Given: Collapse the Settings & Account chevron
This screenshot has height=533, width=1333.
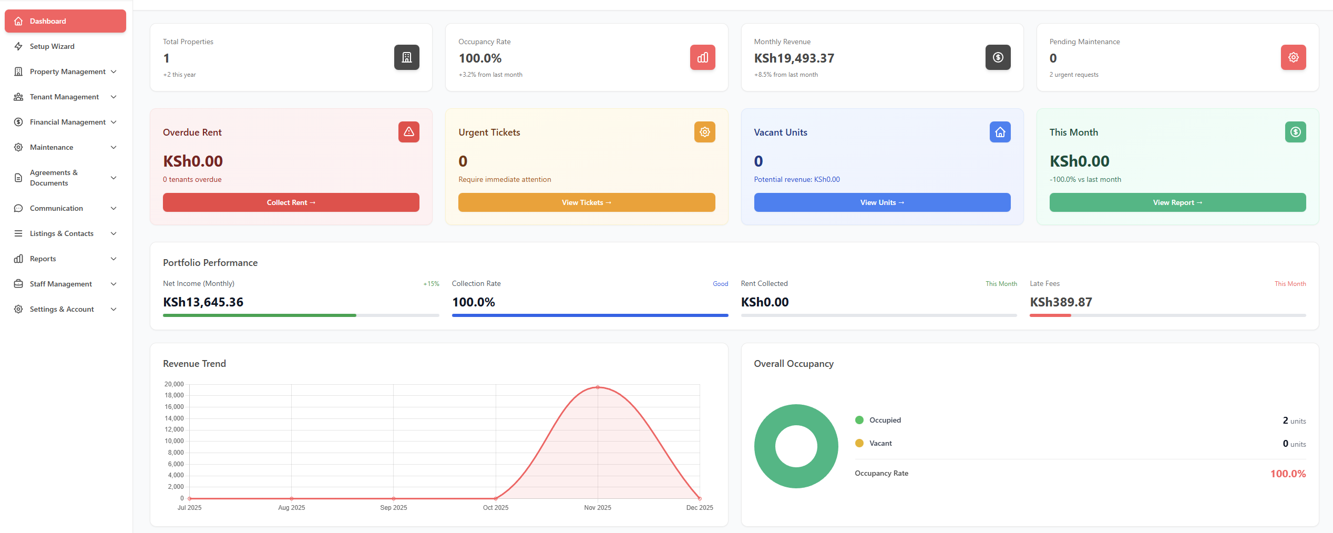Looking at the screenshot, I should tap(114, 309).
